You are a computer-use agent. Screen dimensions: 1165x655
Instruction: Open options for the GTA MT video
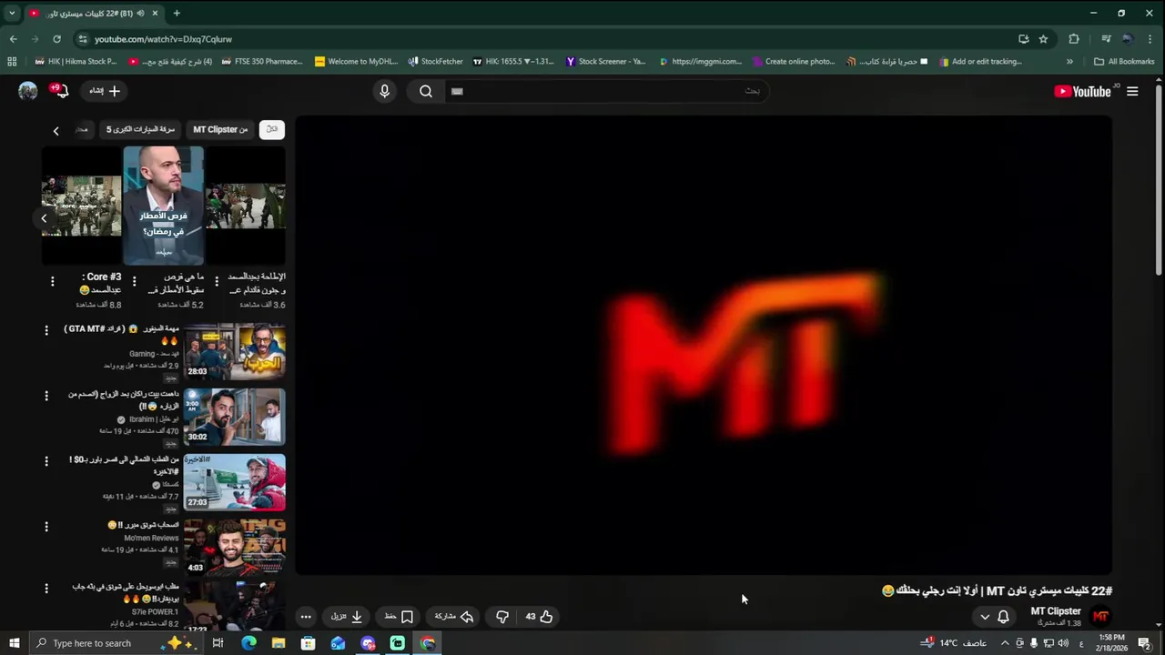(x=46, y=330)
